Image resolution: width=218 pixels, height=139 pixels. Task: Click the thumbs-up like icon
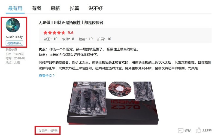199,130
